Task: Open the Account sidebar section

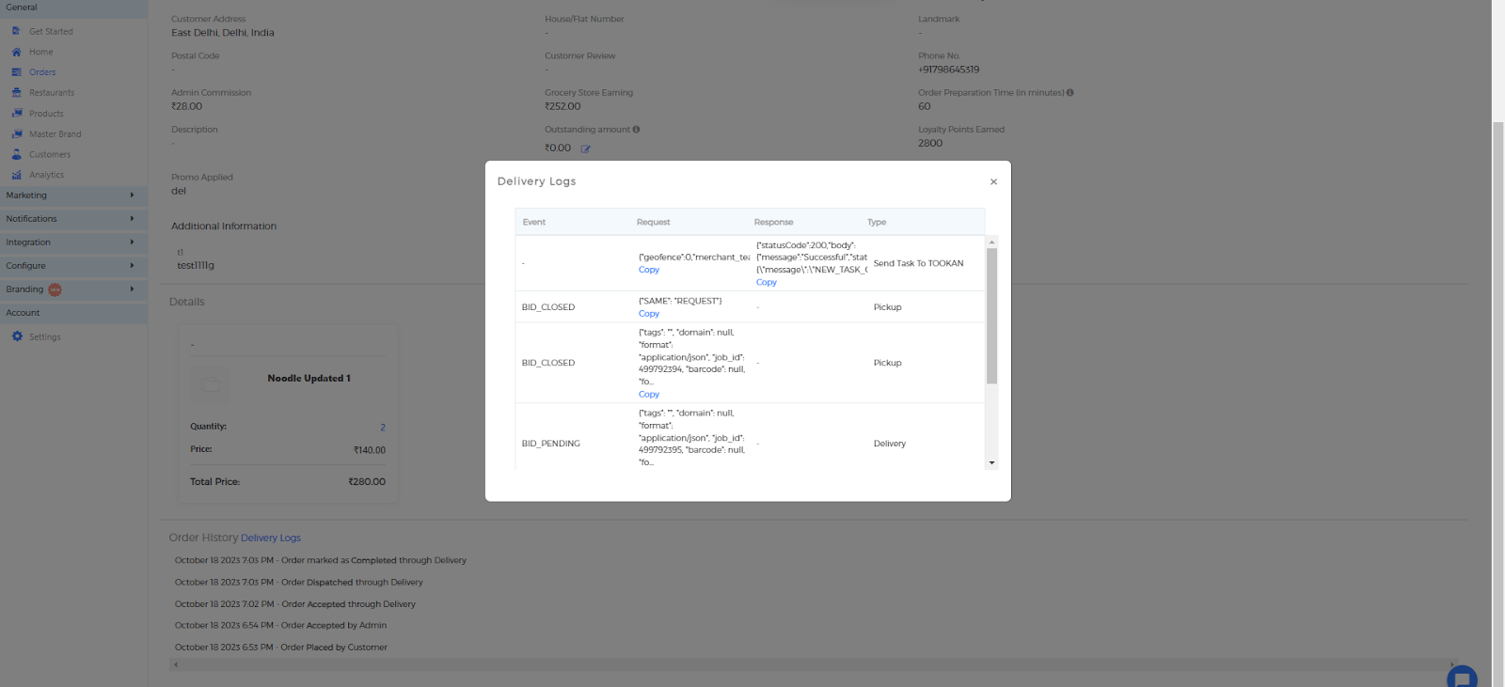Action: click(x=73, y=313)
